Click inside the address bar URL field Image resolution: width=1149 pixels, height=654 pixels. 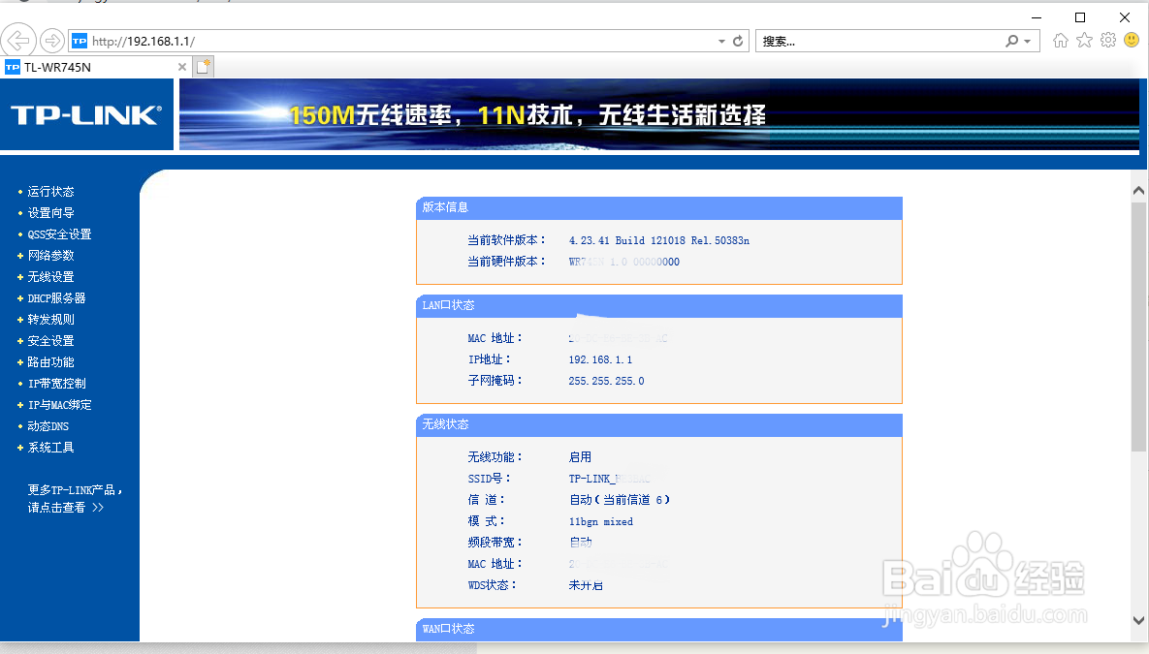[x=291, y=41]
